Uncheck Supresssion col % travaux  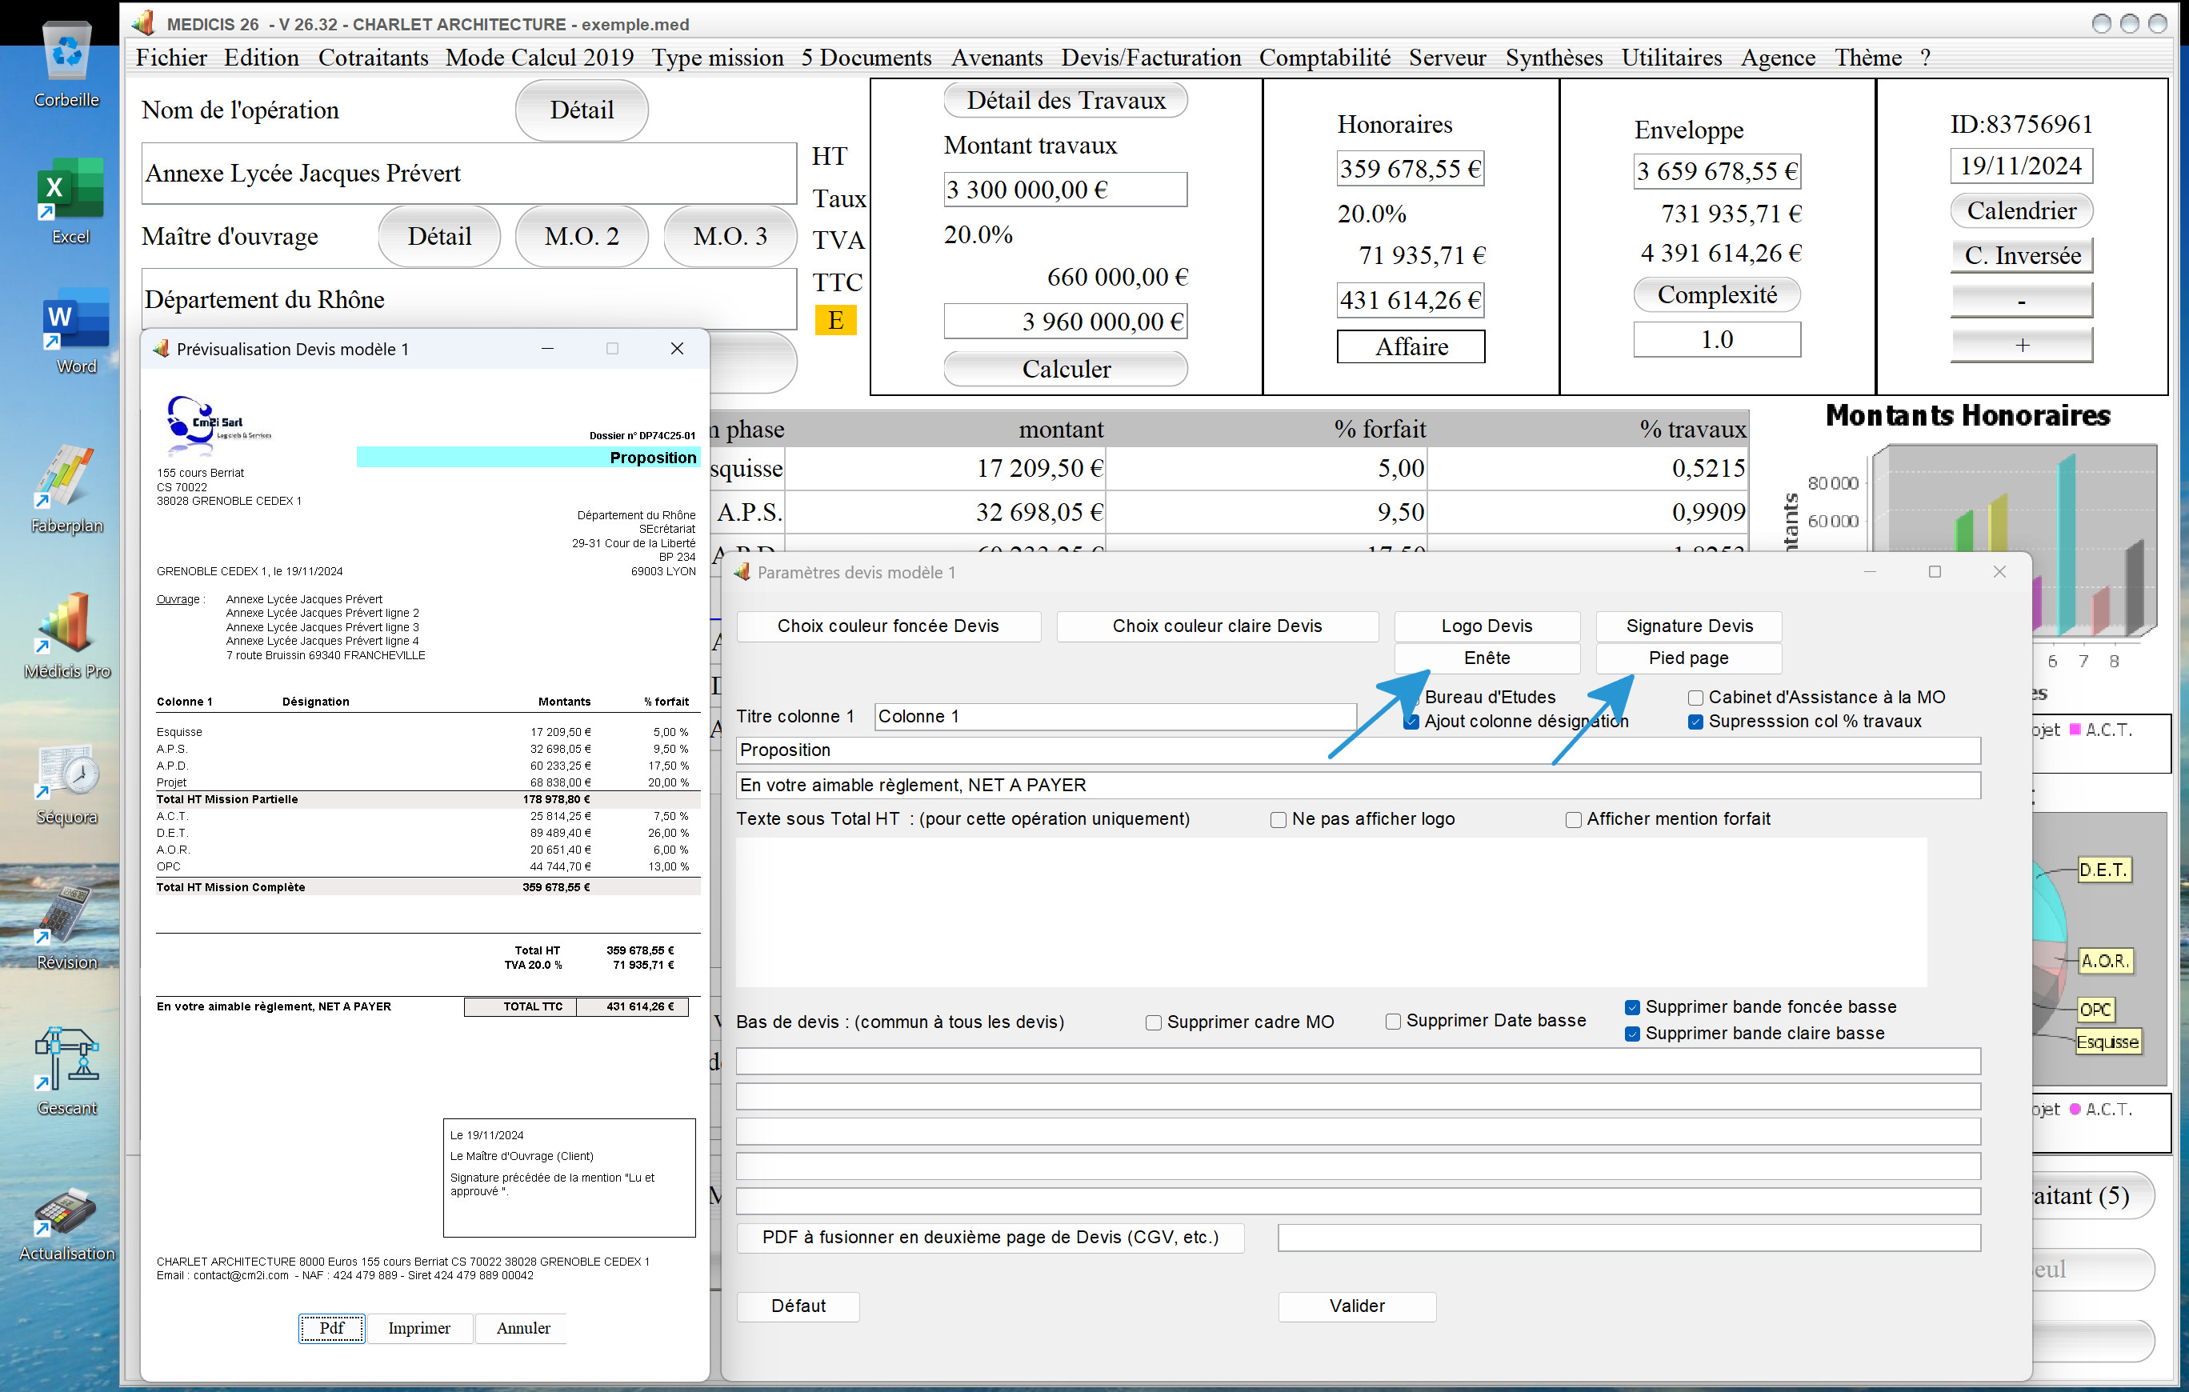pyautogui.click(x=1695, y=722)
